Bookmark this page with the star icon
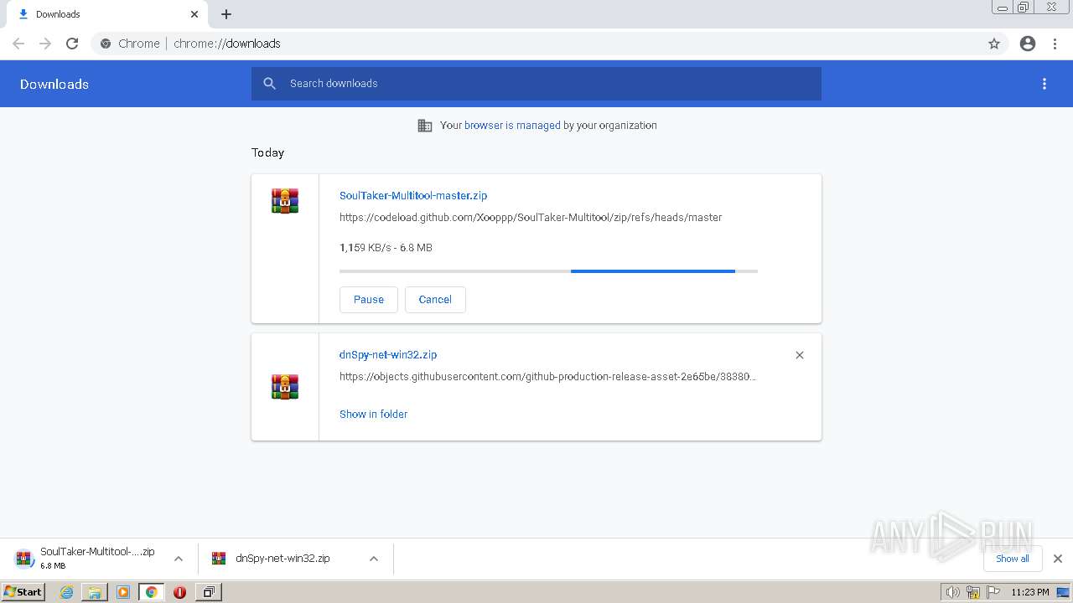 994,44
